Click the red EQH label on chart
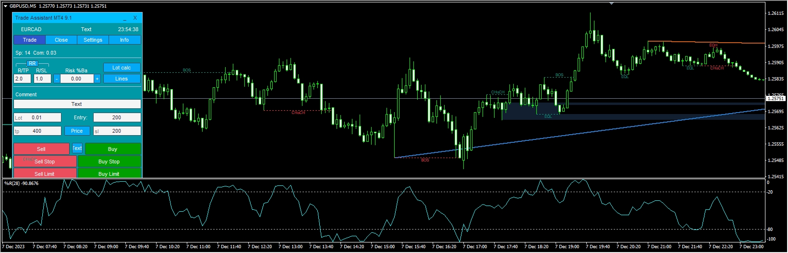This screenshot has width=788, height=253. pyautogui.click(x=713, y=45)
